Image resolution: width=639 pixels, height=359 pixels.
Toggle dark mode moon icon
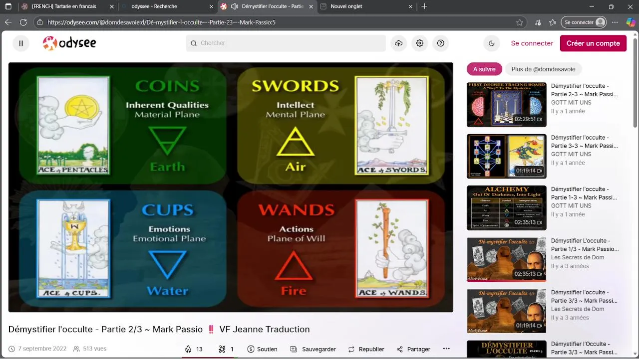click(492, 43)
